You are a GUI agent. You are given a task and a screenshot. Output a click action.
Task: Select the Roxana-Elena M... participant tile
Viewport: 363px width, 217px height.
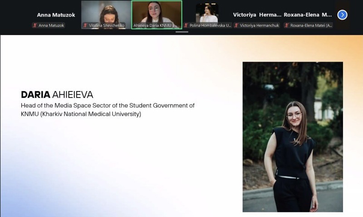(x=308, y=15)
